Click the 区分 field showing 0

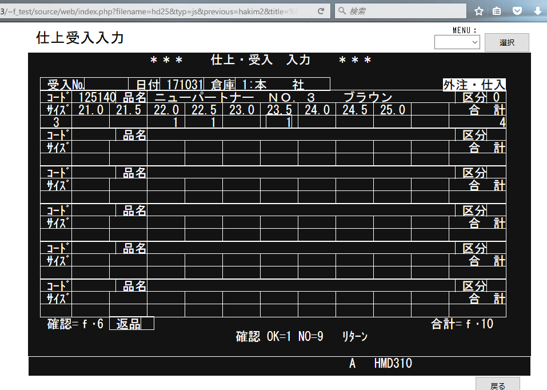pyautogui.click(x=496, y=97)
